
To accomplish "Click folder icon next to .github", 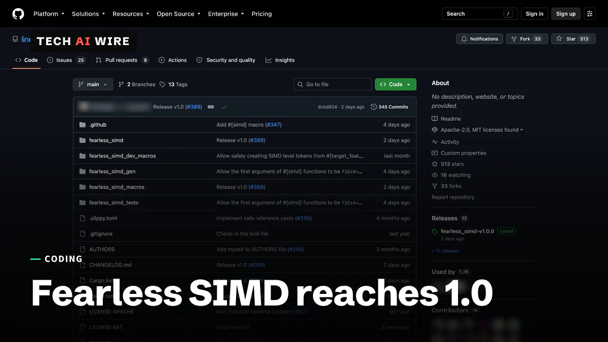I will [83, 125].
